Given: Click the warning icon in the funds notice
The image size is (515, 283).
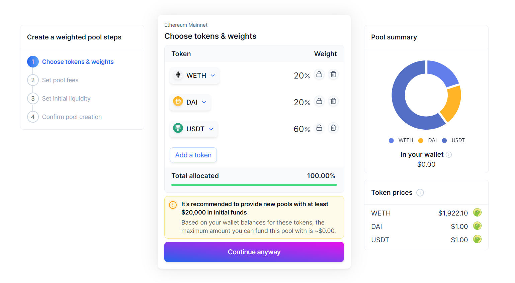Looking at the screenshot, I should point(173,205).
